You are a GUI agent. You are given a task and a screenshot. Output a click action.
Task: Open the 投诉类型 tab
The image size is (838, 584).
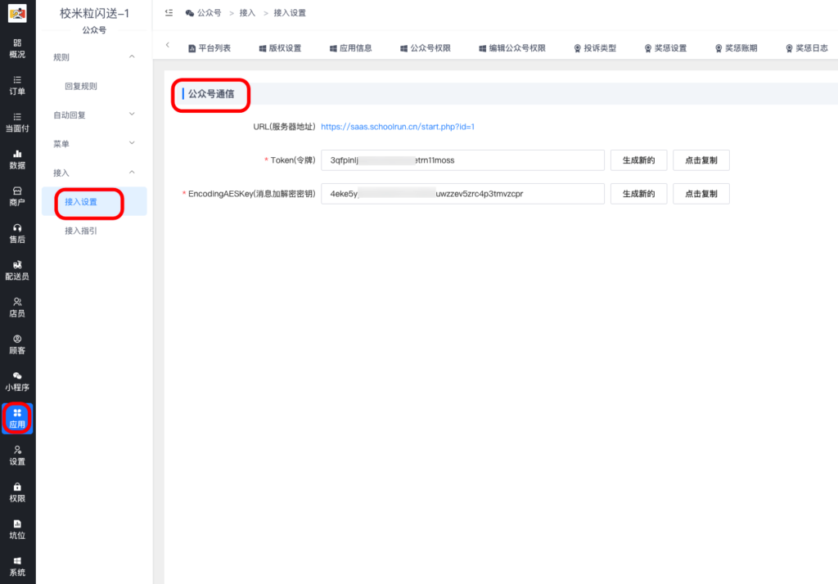[x=598, y=47]
